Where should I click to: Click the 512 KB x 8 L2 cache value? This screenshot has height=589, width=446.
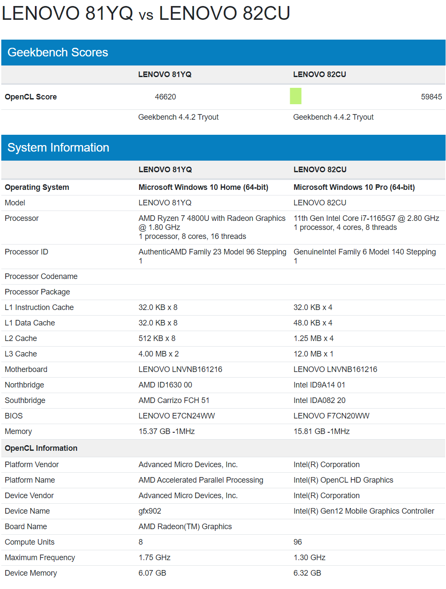(157, 338)
